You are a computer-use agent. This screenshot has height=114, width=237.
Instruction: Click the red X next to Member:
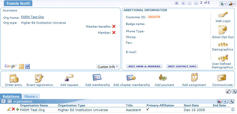[114, 32]
